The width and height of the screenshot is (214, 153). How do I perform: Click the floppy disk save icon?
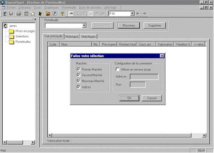pyautogui.click(x=11, y=14)
